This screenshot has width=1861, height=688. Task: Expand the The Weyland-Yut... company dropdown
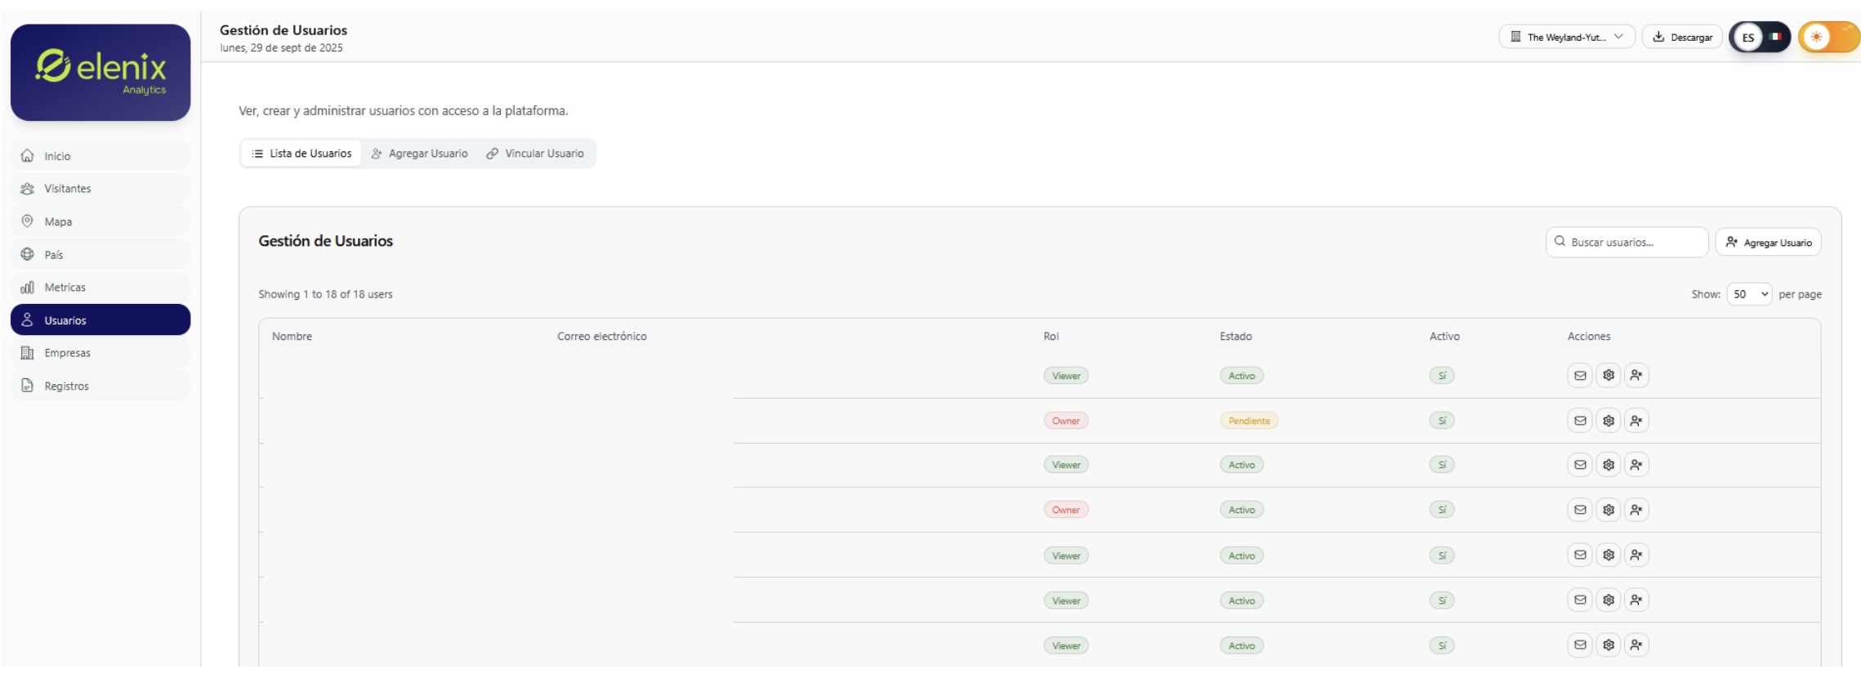[x=1566, y=37]
